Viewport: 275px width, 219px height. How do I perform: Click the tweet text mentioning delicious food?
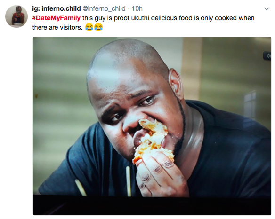tap(143, 23)
